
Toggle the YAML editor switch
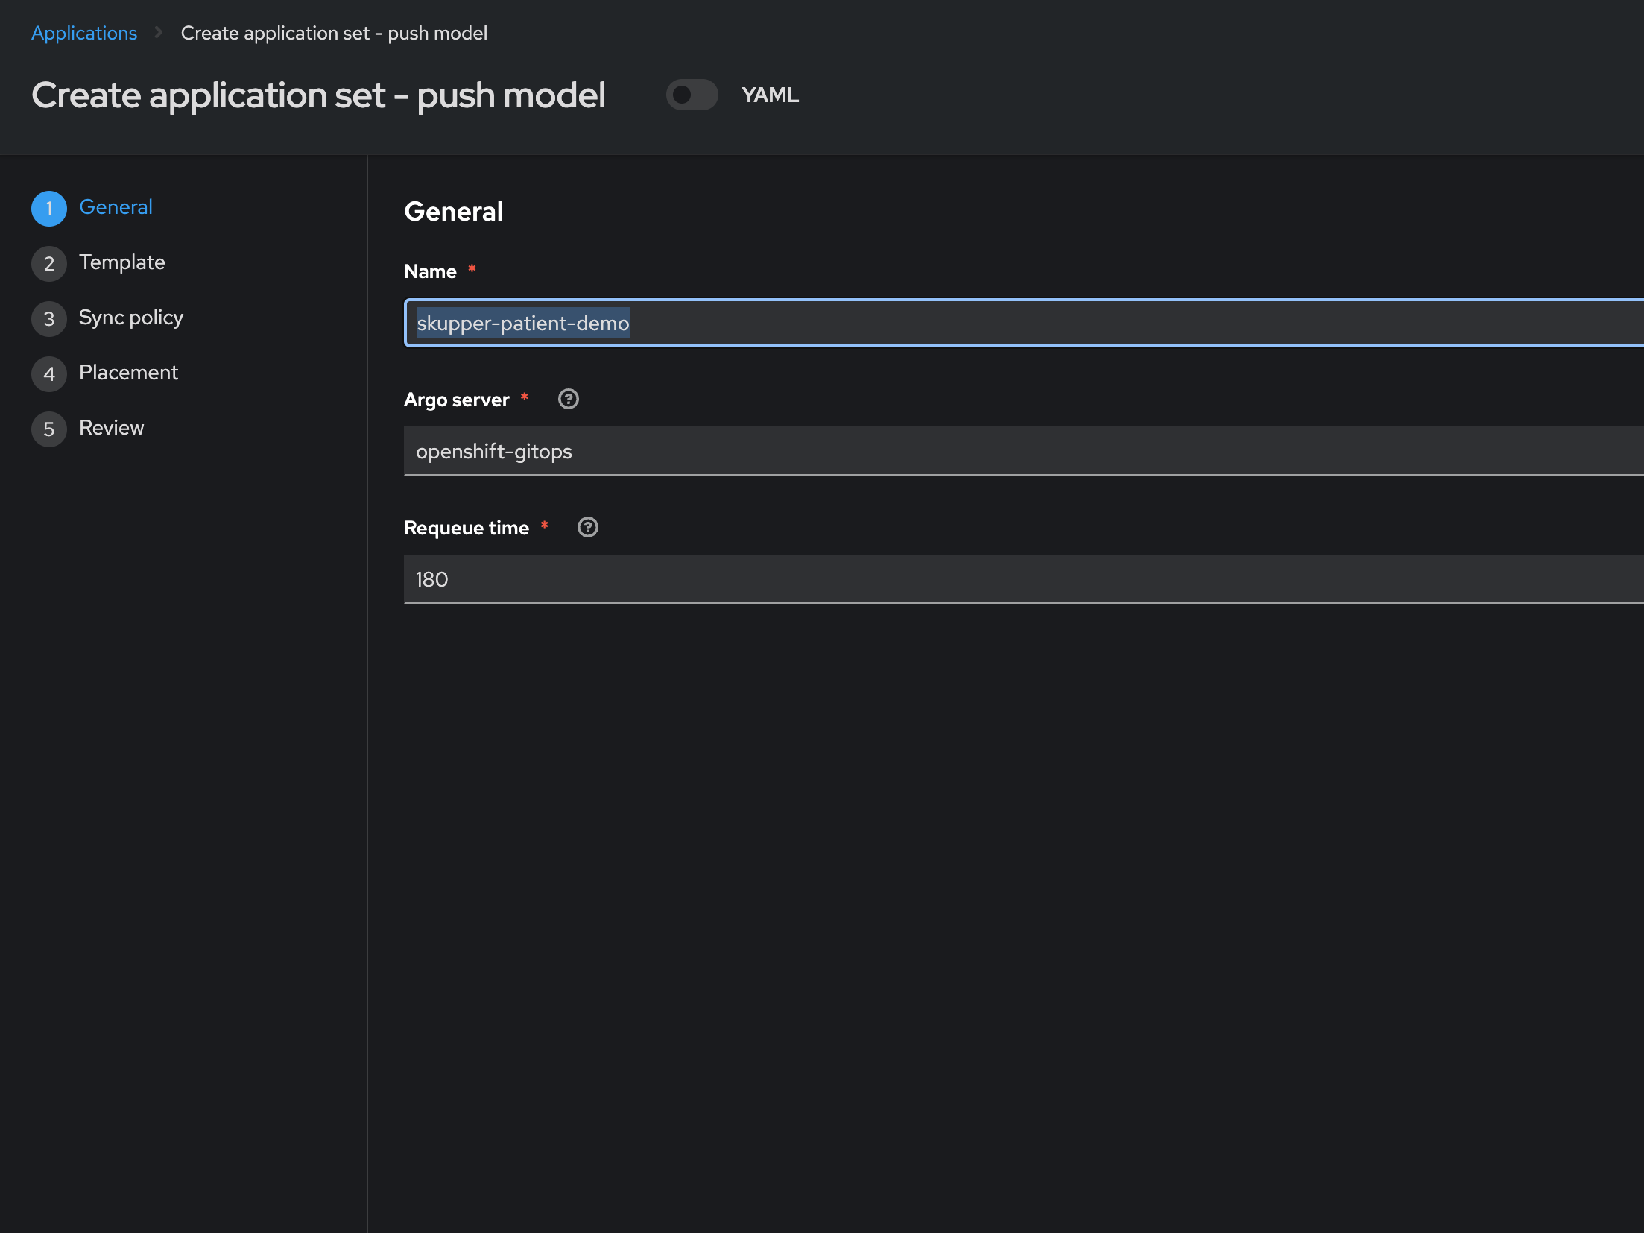(x=692, y=95)
